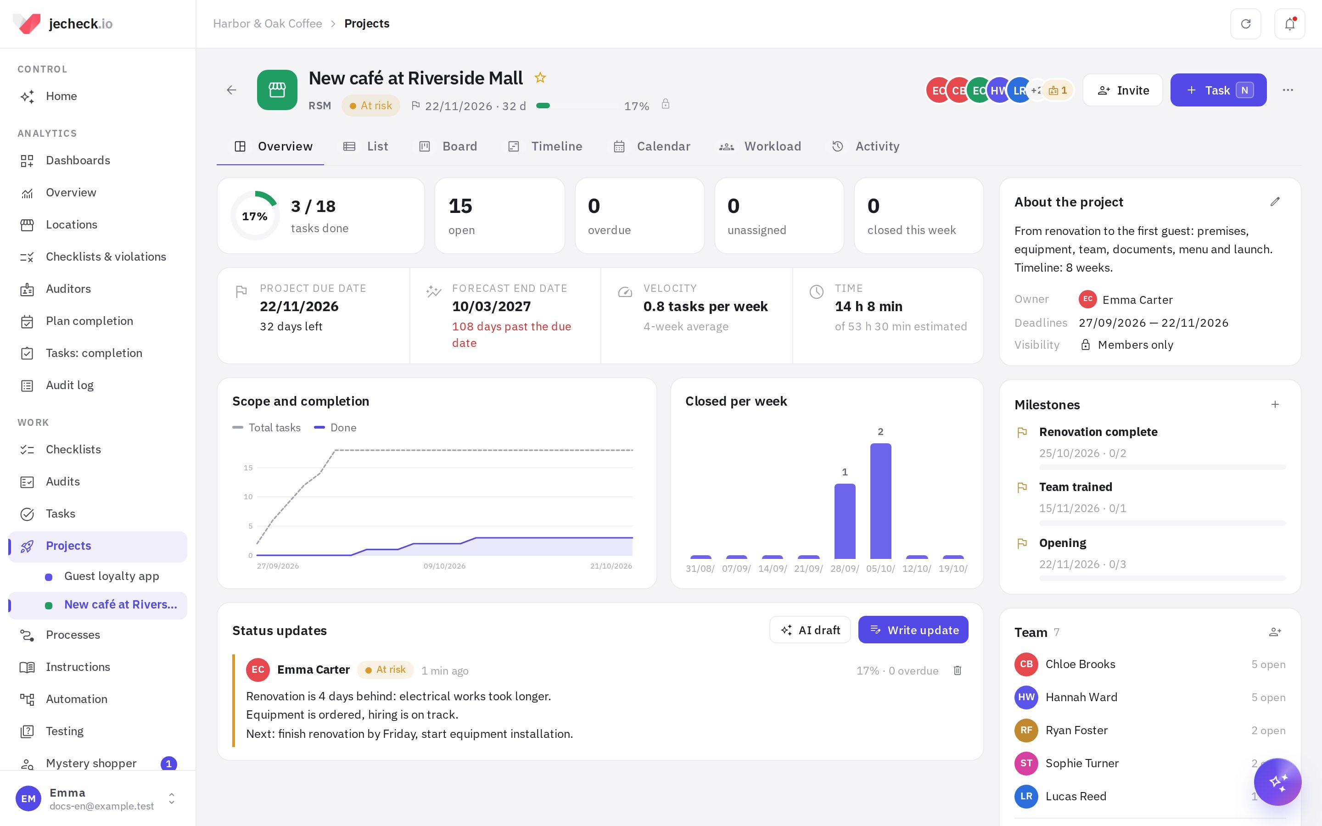Click the jecheck.io logo
The image size is (1322, 826).
pyautogui.click(x=63, y=23)
